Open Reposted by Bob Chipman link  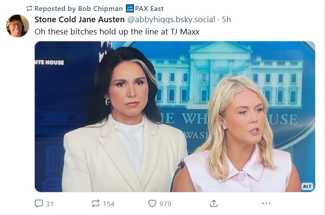79,8
